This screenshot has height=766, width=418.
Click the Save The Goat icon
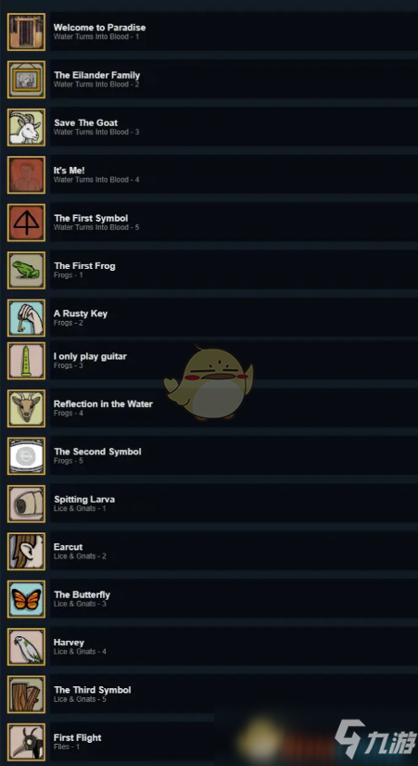26,127
